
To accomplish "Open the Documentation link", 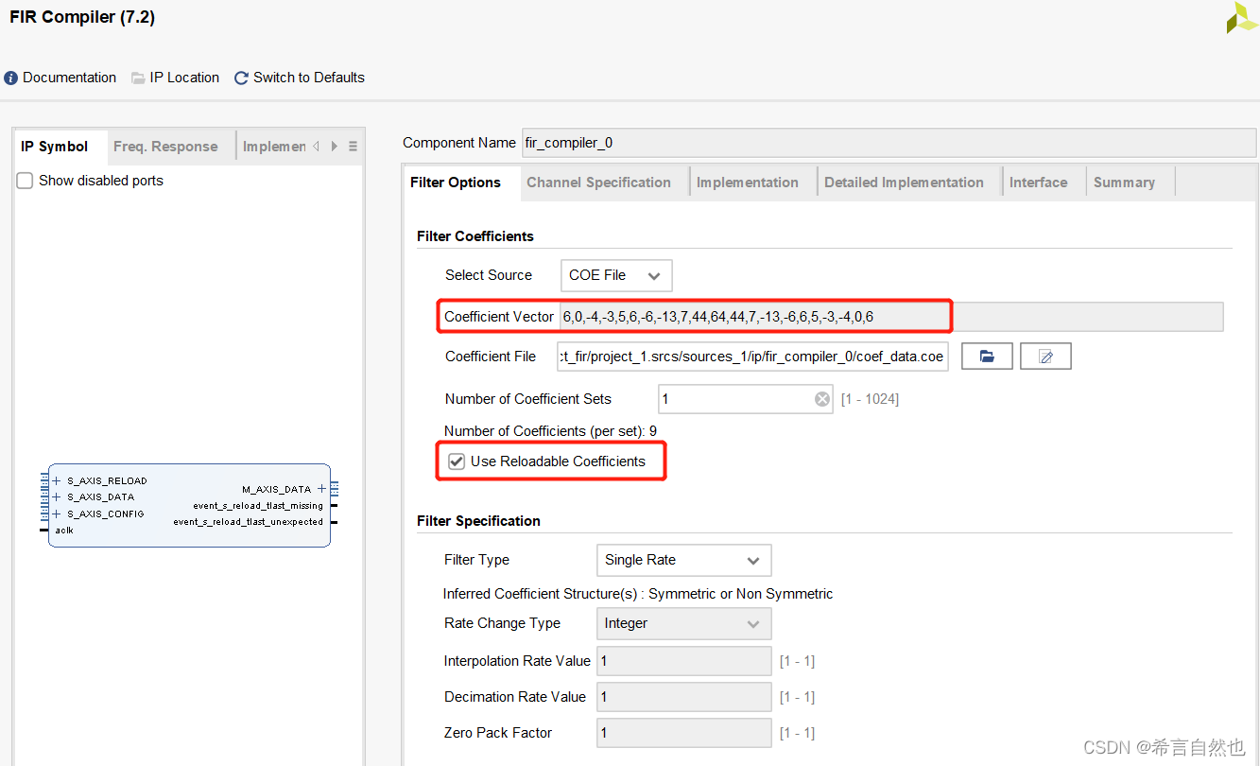I will 60,78.
